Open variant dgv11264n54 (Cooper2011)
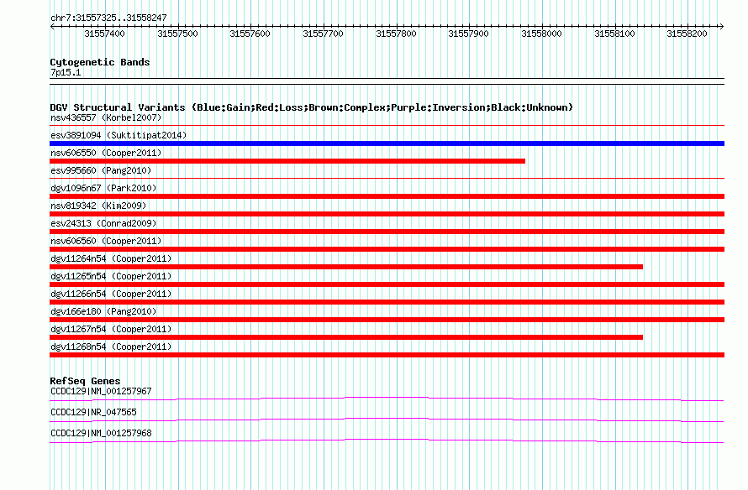The height and width of the screenshot is (490, 748). (111, 258)
